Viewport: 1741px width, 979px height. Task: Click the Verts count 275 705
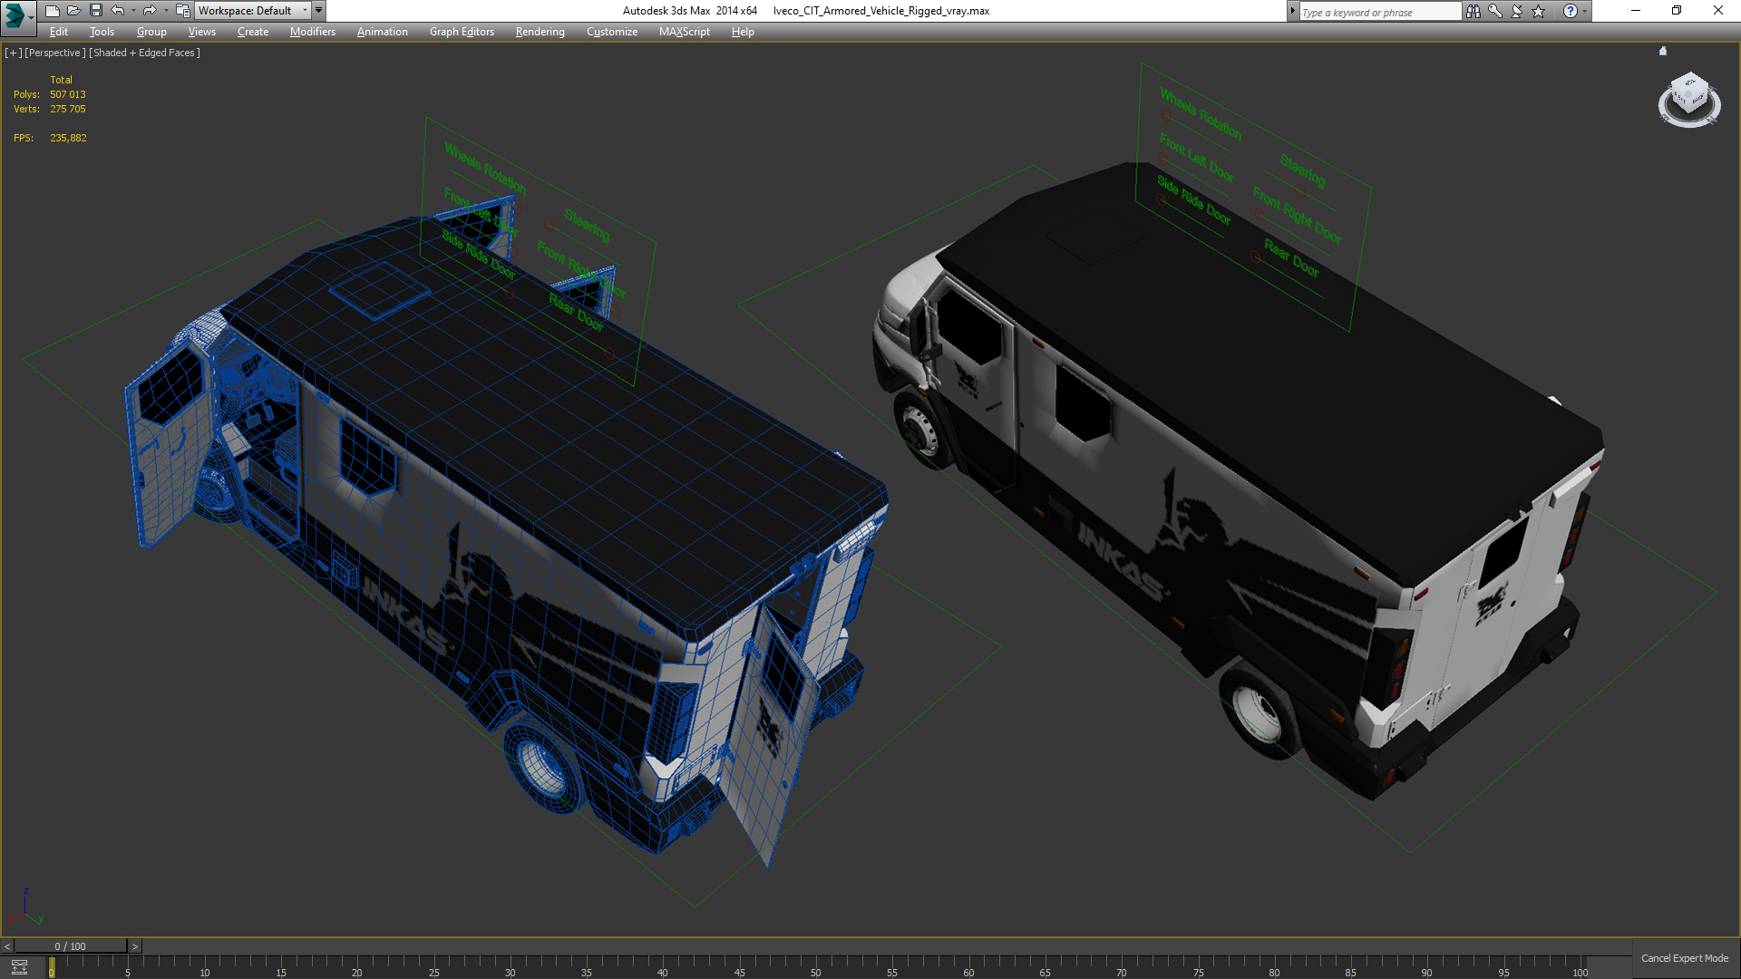click(68, 109)
